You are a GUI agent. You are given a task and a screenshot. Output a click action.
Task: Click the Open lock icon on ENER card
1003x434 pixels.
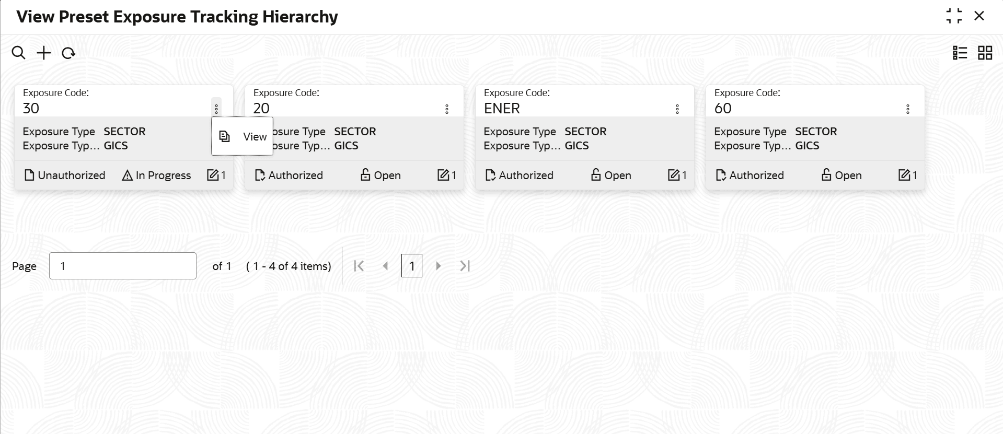click(595, 175)
